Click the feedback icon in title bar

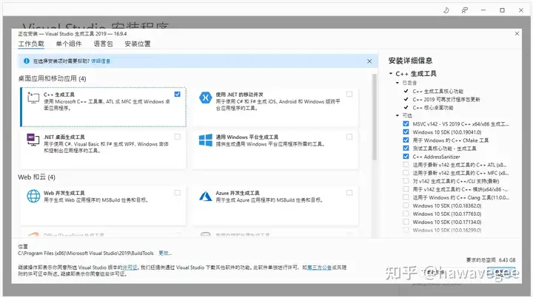point(465,10)
